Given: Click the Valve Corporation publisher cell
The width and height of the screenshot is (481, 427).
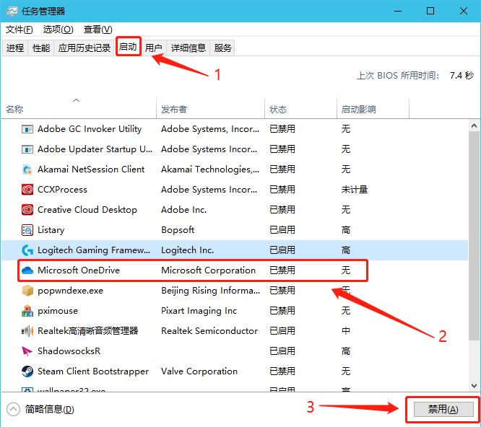Looking at the screenshot, I should pyautogui.click(x=199, y=371).
